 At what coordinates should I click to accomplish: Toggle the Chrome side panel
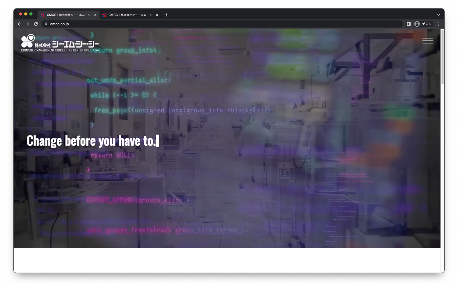tap(408, 24)
